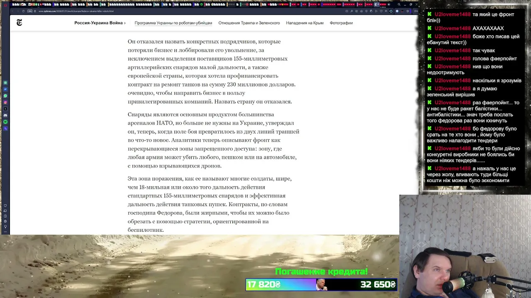This screenshot has height=298, width=531.
Task: Click the Opera menu logo at top-left
Action: tap(5, 5)
